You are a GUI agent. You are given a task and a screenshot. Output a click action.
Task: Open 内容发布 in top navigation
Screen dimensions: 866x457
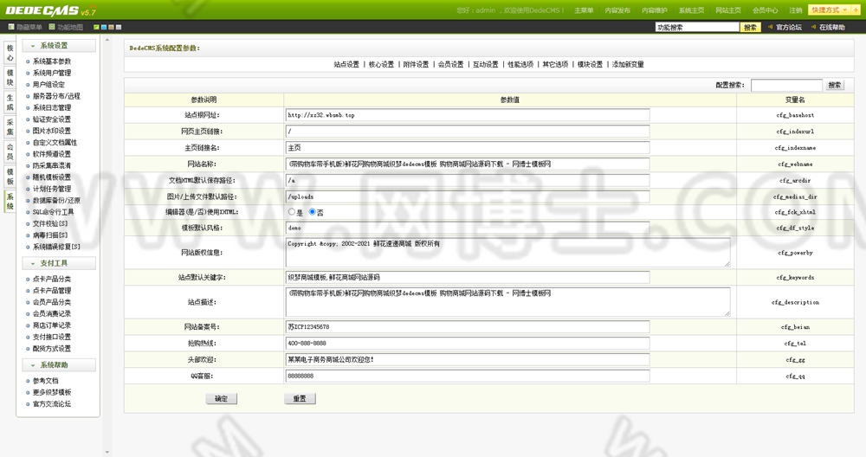point(617,10)
